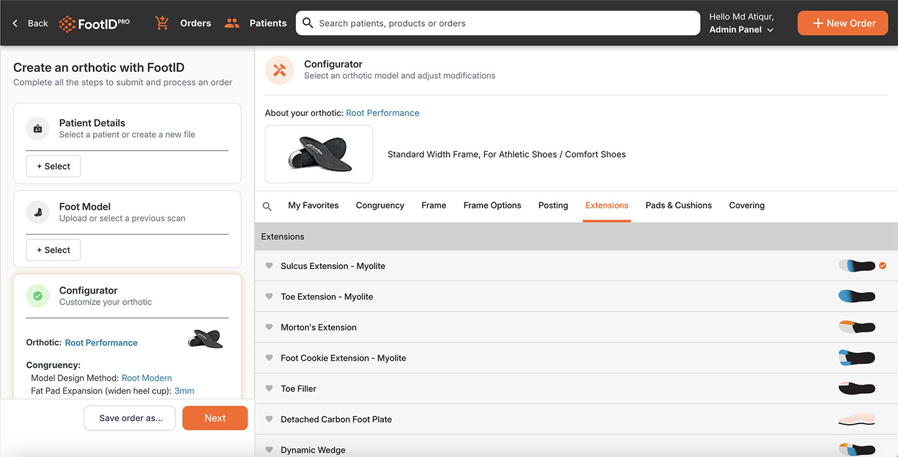Screen dimensions: 898x457
Task: Click Foot Cookie Extension insole preview
Action: click(856, 358)
